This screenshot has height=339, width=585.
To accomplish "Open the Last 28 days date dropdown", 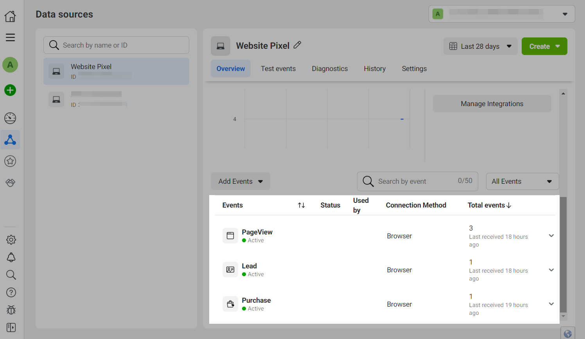I will 480,46.
